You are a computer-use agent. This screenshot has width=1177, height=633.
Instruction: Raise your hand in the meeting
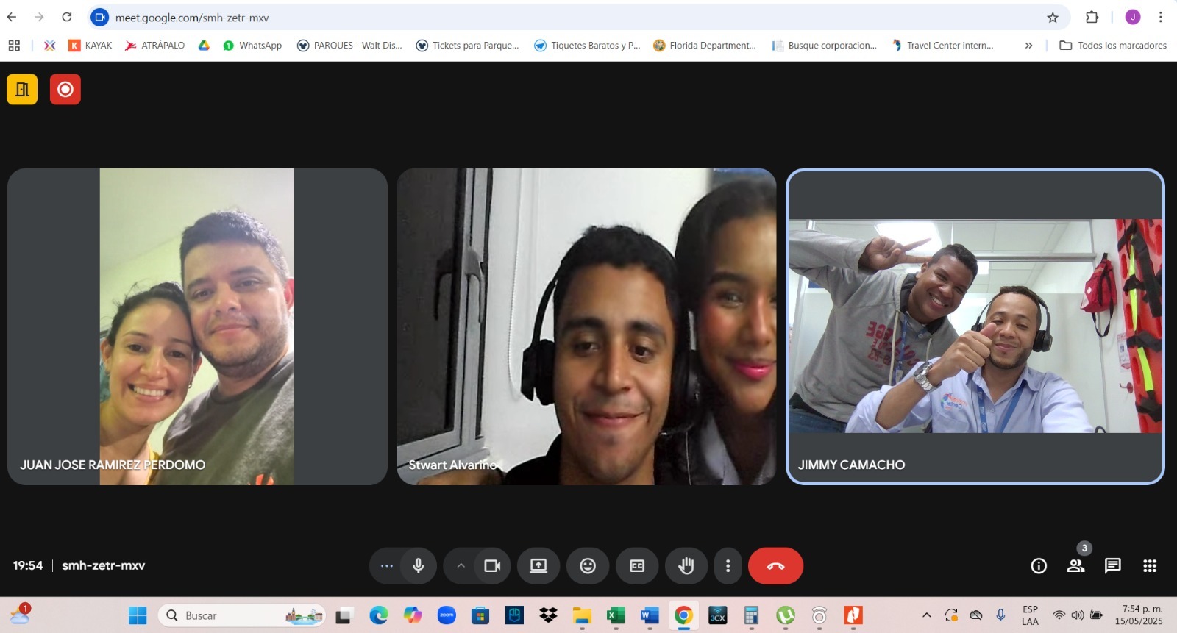click(x=686, y=565)
